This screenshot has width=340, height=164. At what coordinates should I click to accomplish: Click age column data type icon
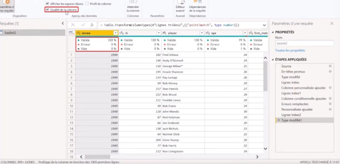tap(208, 33)
